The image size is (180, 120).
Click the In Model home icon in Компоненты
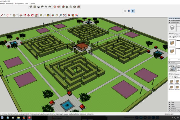pyautogui.click(x=174, y=37)
